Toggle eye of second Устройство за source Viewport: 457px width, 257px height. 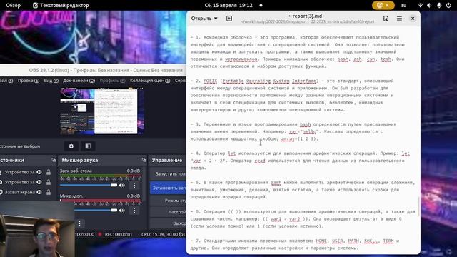39,182
